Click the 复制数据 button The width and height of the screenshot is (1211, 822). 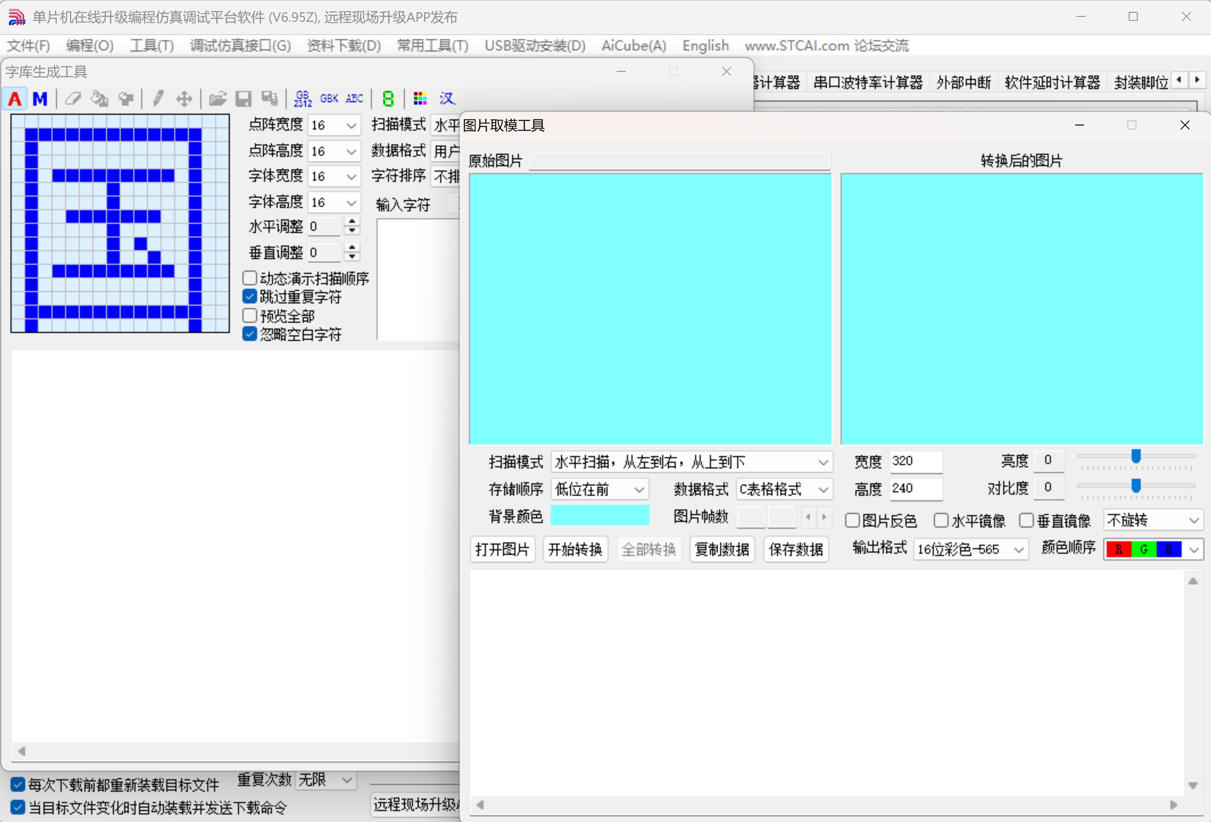pos(722,549)
